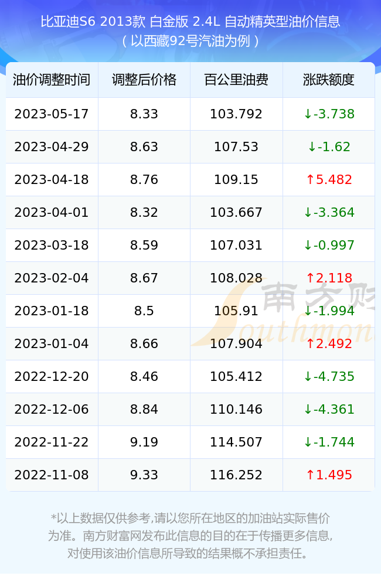Click price value 8.59

144,246
